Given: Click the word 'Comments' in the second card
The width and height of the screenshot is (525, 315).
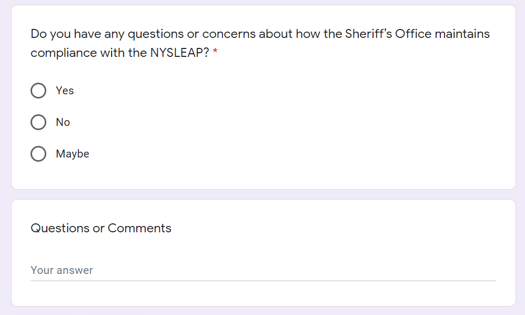Looking at the screenshot, I should coord(139,228).
